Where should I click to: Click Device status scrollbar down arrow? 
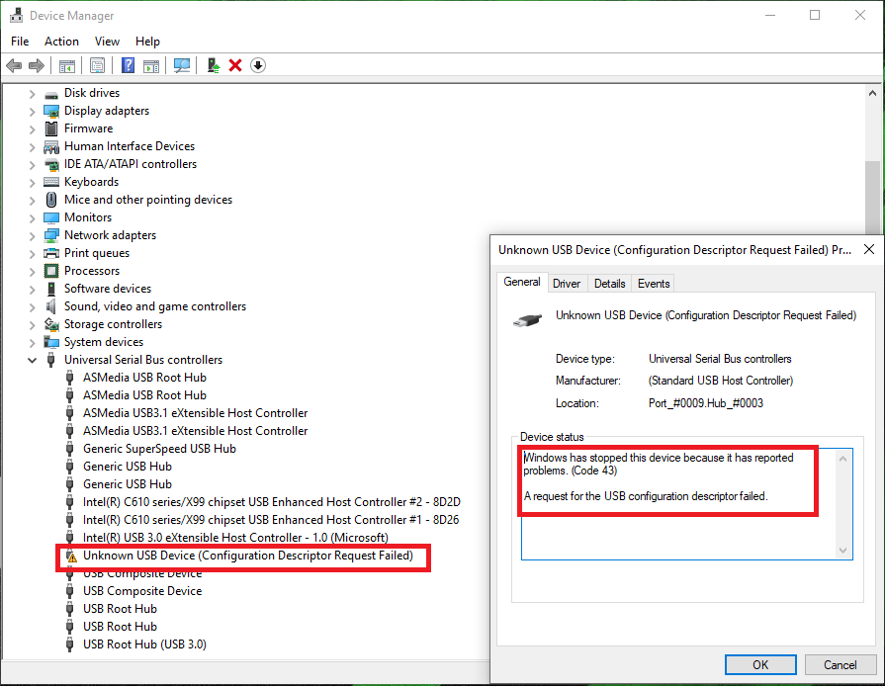(x=842, y=551)
